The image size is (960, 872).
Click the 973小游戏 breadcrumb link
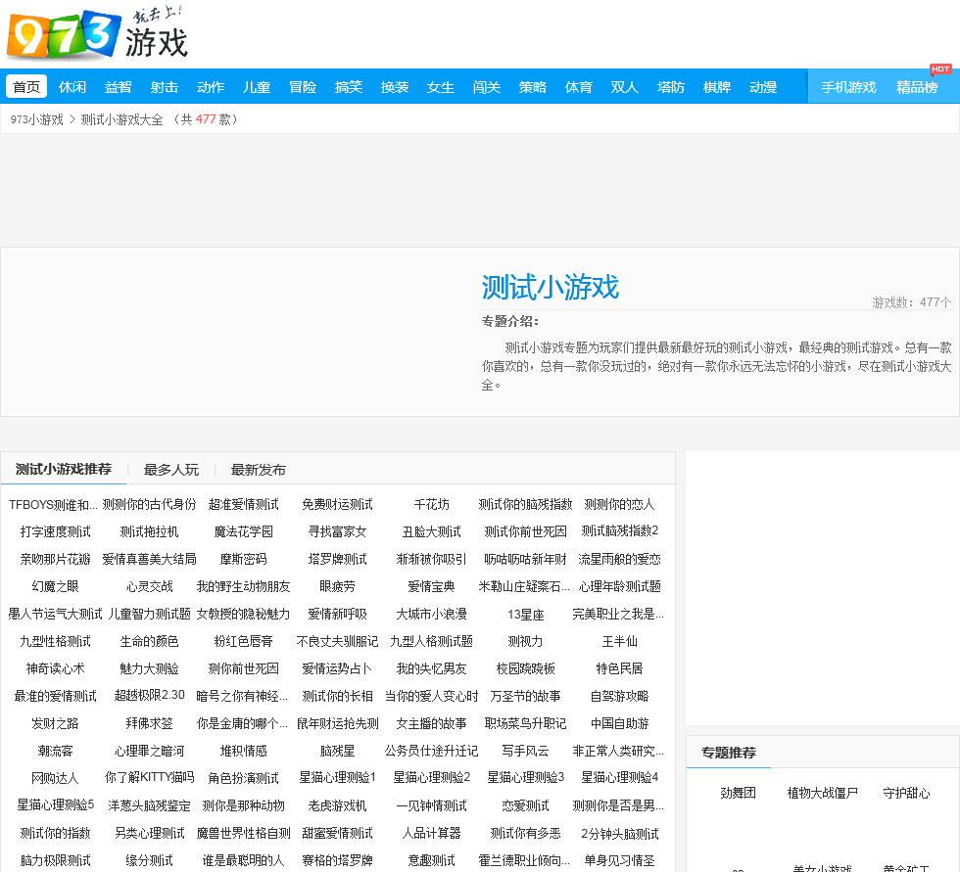pos(36,119)
